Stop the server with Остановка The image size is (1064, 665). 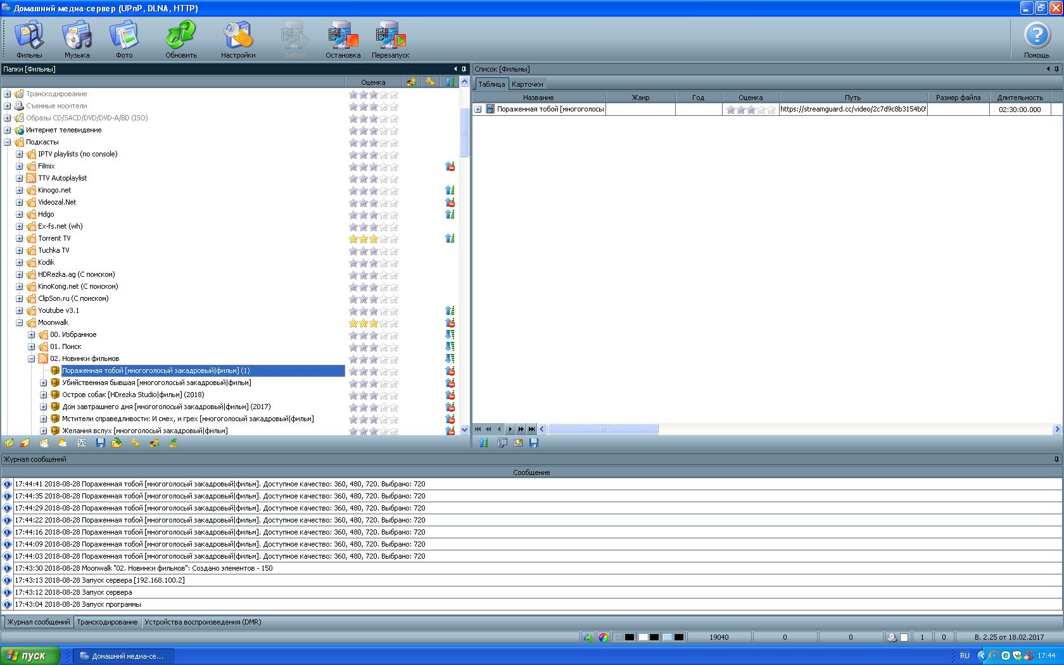pyautogui.click(x=343, y=39)
